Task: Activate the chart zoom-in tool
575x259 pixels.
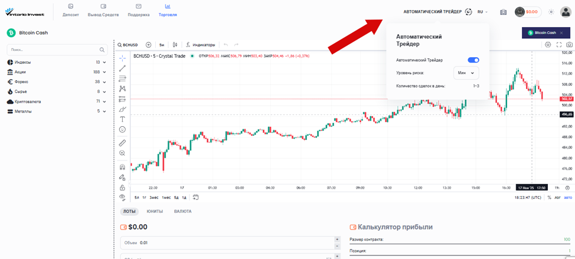Action: (122, 153)
